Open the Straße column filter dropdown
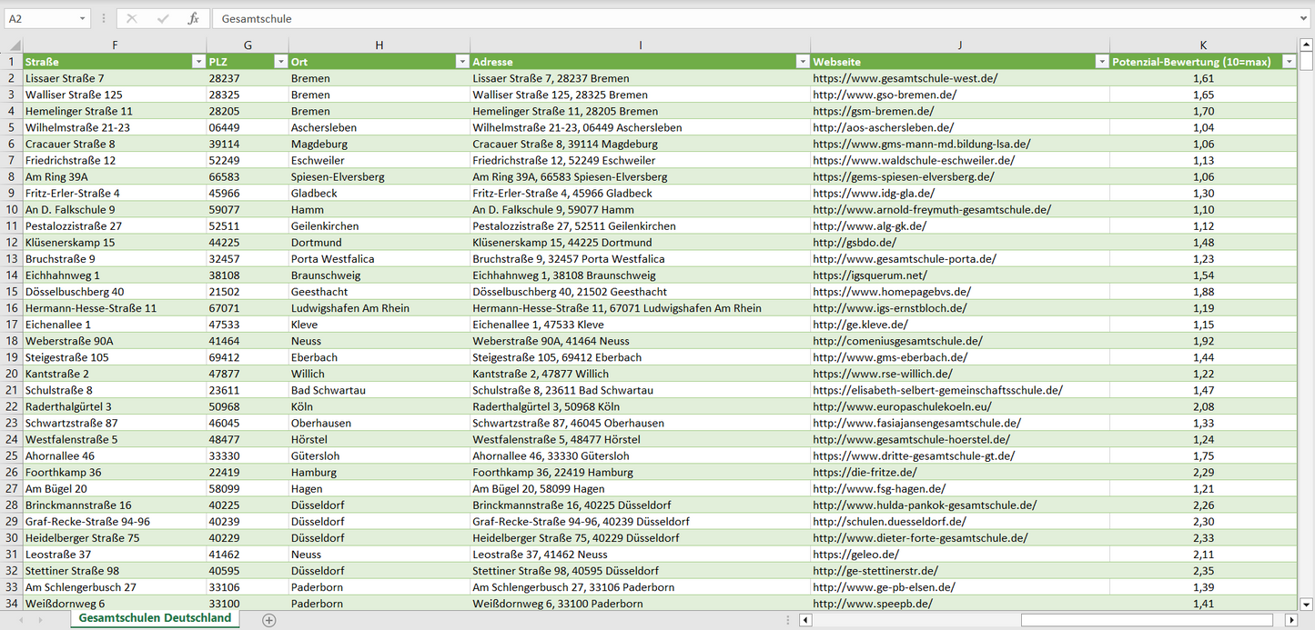Image resolution: width=1315 pixels, height=630 pixels. (x=198, y=62)
